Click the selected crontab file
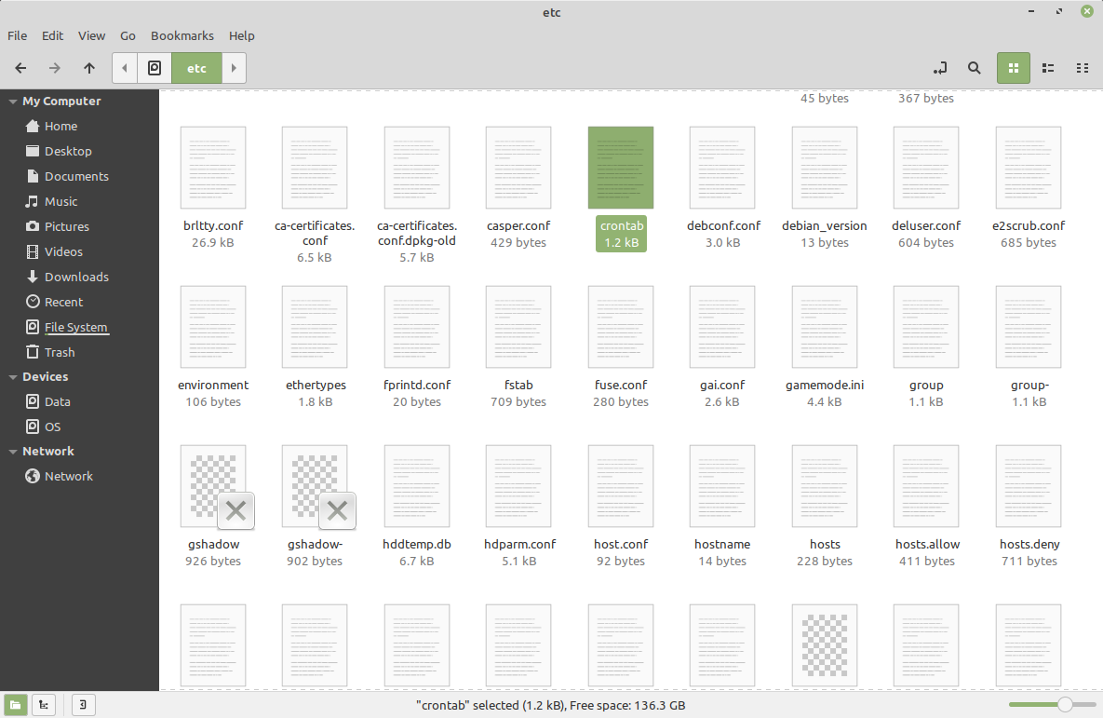Viewport: 1103px width, 718px height. click(621, 168)
